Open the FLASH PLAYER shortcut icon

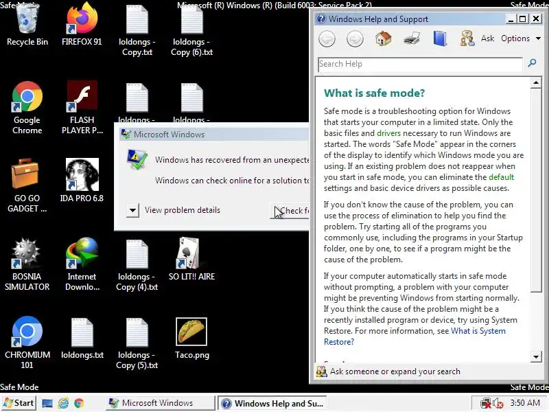pos(82,108)
